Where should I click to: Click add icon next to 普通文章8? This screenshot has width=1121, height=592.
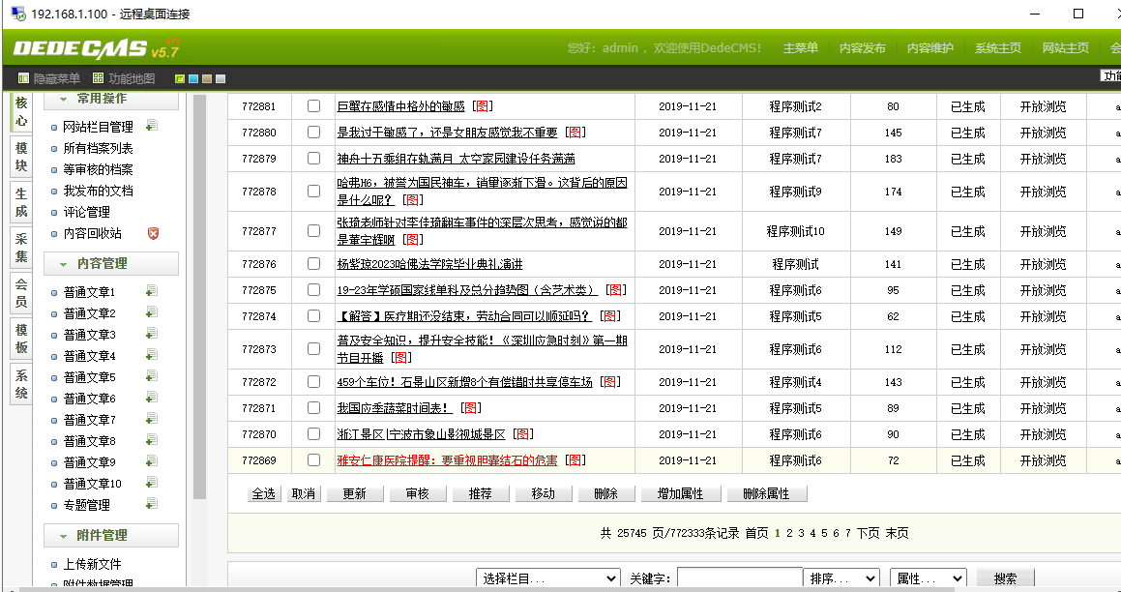click(x=152, y=440)
